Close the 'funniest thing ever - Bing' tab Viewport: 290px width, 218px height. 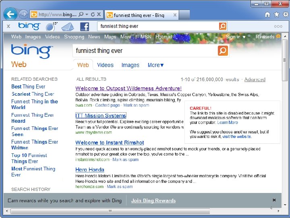tap(175, 15)
